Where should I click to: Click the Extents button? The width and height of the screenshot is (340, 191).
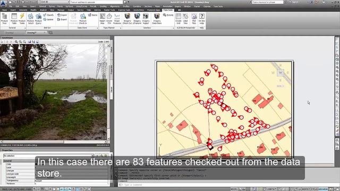tap(168, 15)
